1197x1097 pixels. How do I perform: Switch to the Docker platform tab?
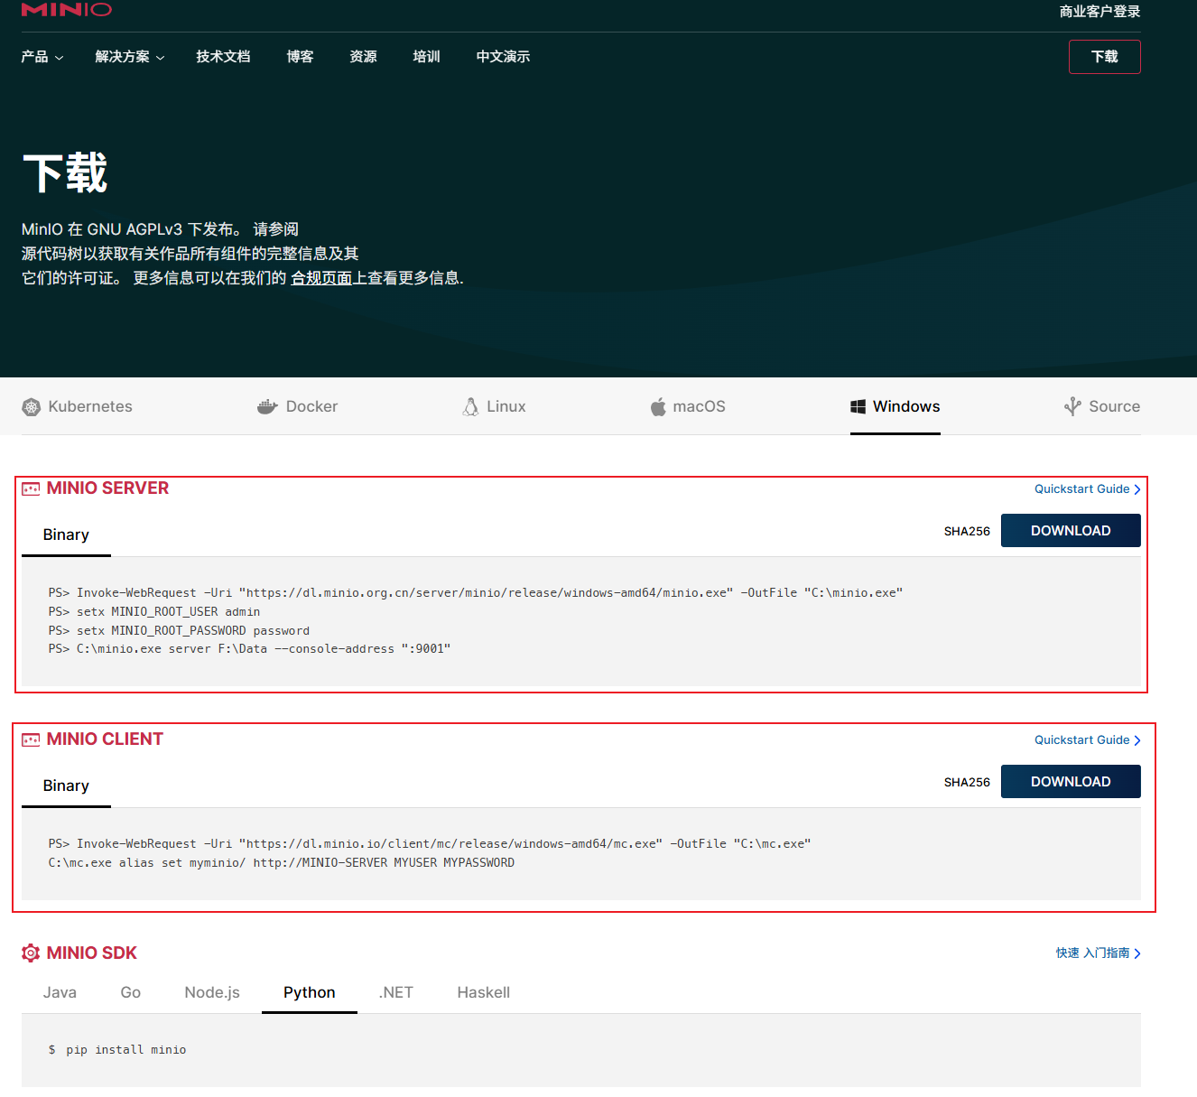point(297,407)
